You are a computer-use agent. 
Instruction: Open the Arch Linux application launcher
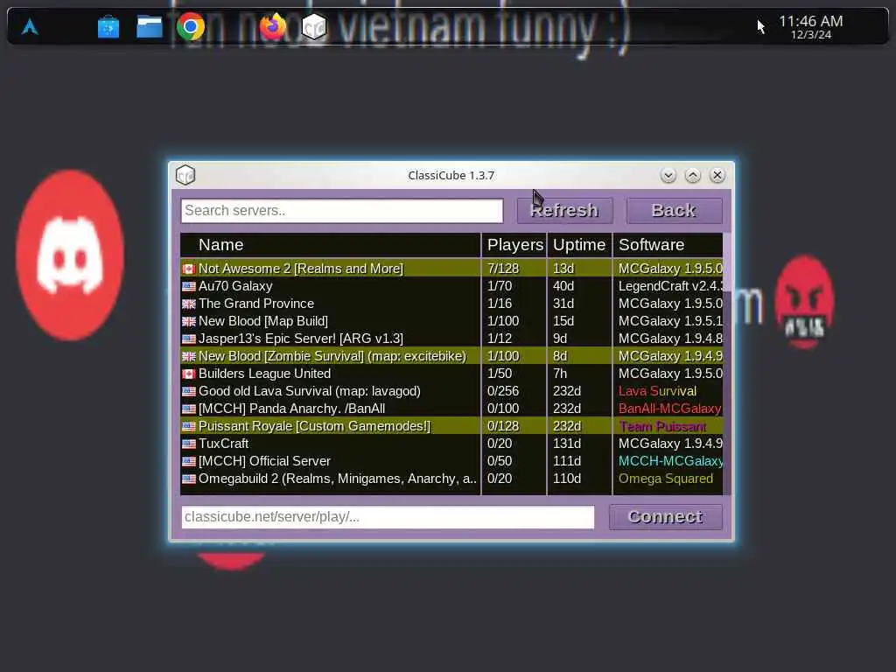[x=30, y=26]
